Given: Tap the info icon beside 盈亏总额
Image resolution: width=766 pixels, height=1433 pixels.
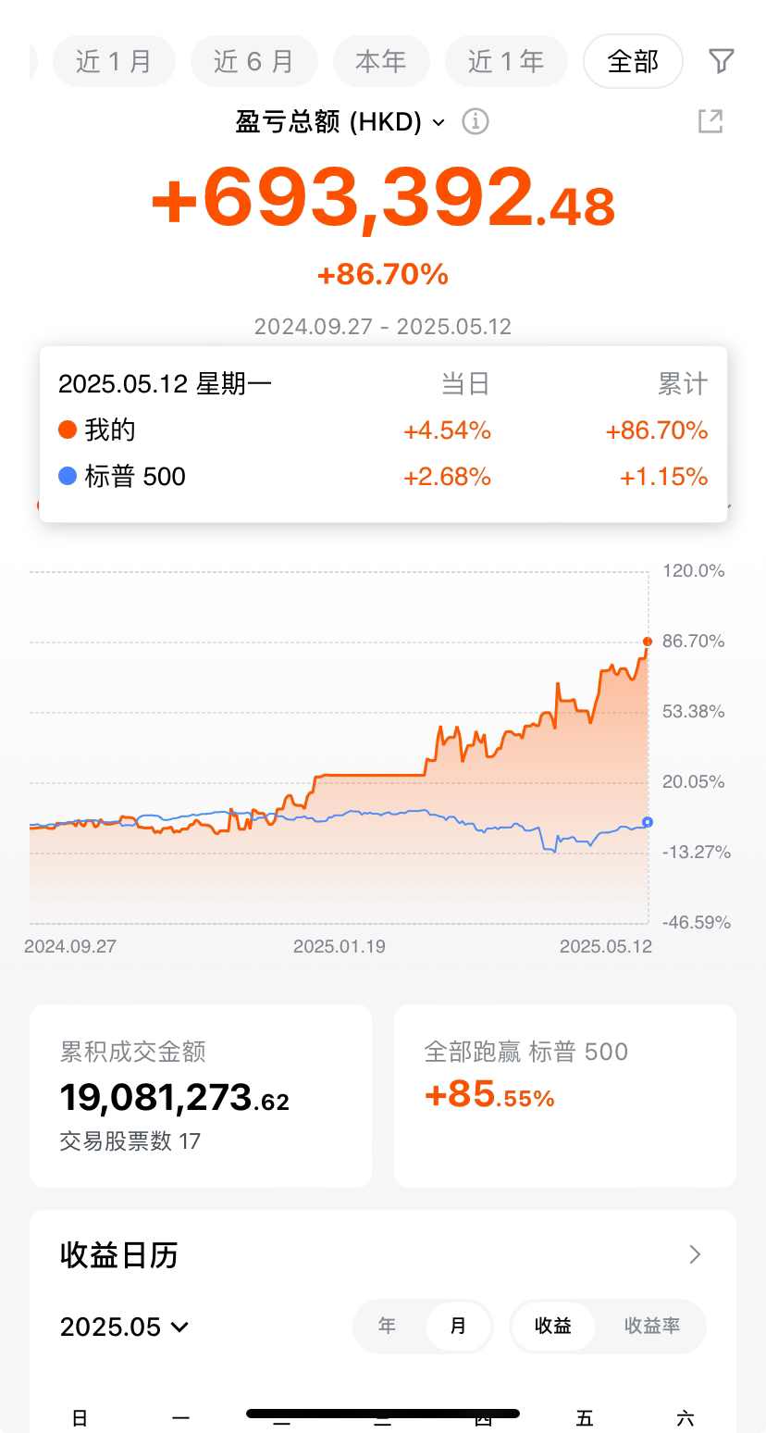Looking at the screenshot, I should coord(475,121).
